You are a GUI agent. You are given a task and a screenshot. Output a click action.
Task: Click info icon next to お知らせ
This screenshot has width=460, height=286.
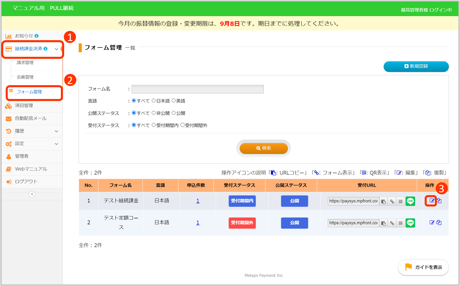pyautogui.click(x=37, y=36)
